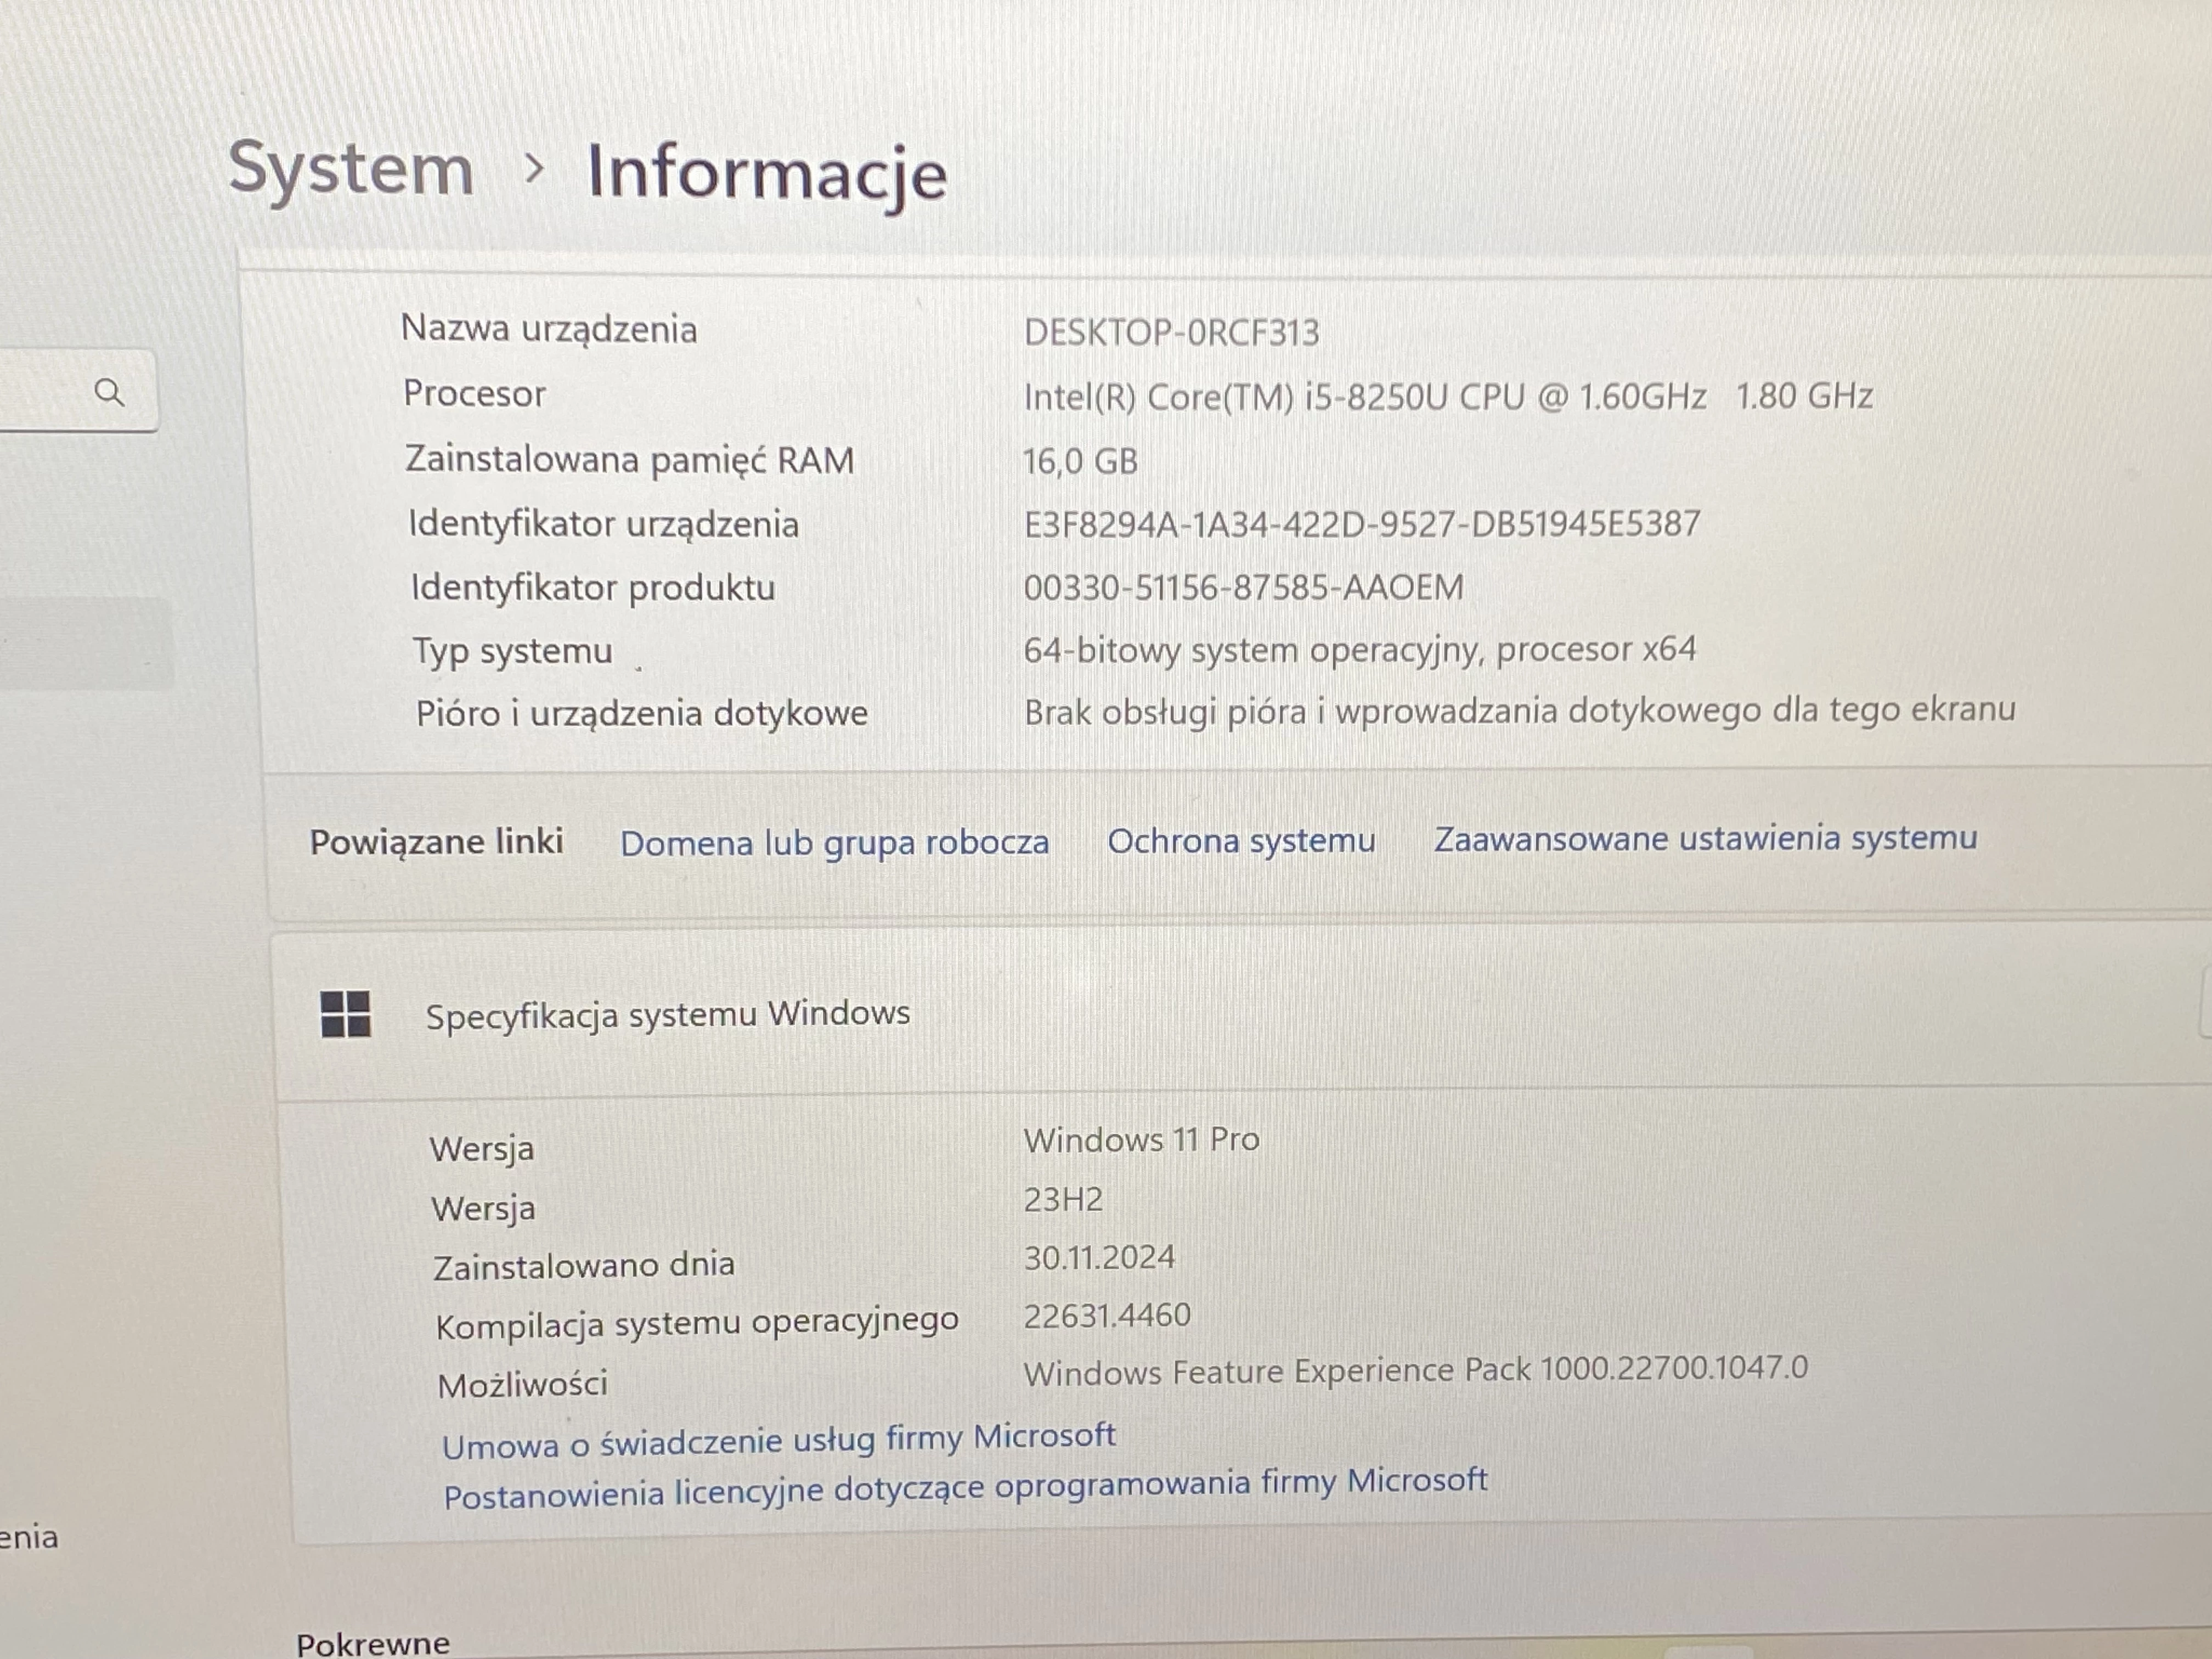Open Postanowienia licencyjne dotyczące oprogramowania link
The height and width of the screenshot is (1659, 2212).
point(965,1487)
